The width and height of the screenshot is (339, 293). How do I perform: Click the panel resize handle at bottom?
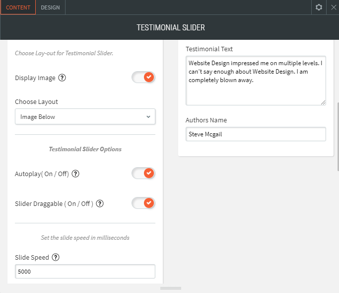(170, 288)
